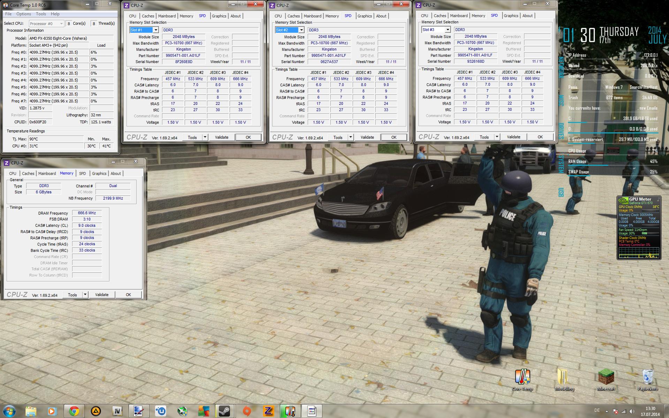Expand Tools arrow in the Slot #2 CPU-Z window
Image resolution: width=669 pixels, height=418 pixels.
point(351,137)
